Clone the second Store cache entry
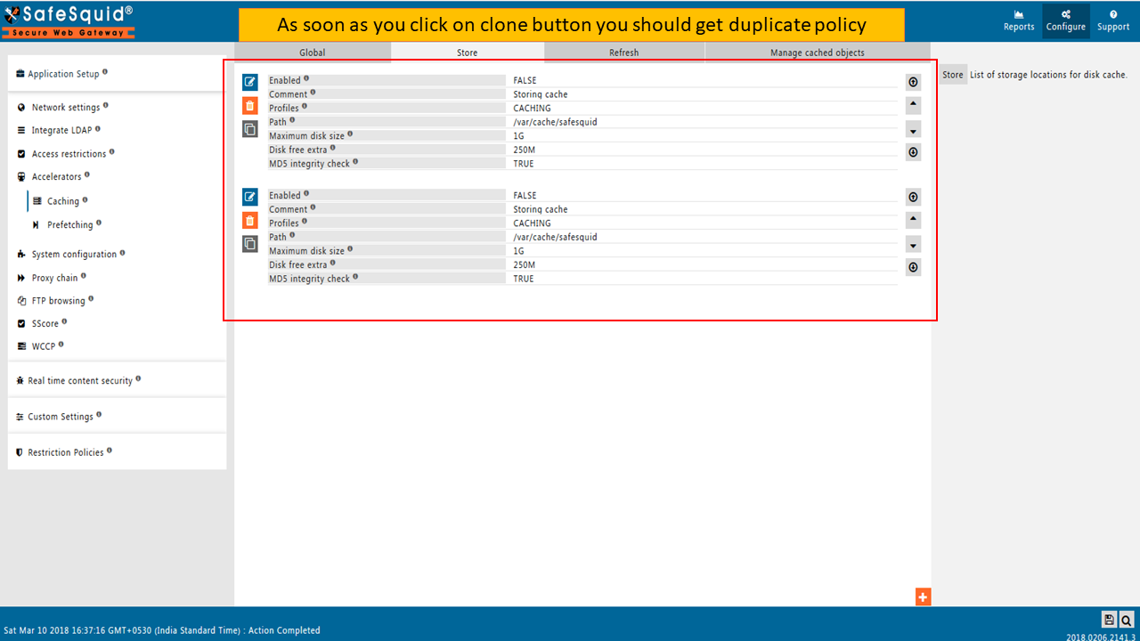The width and height of the screenshot is (1140, 641). (x=250, y=244)
